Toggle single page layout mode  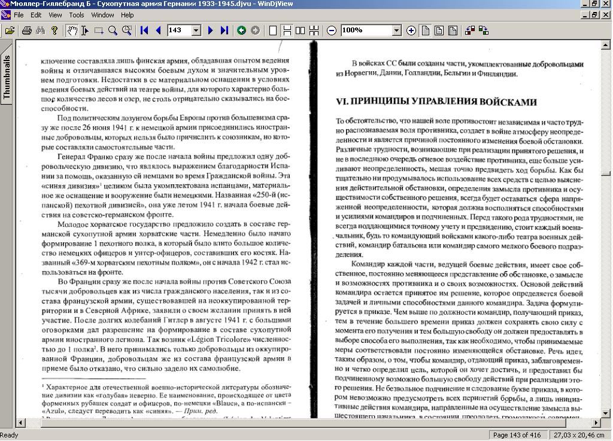click(273, 31)
